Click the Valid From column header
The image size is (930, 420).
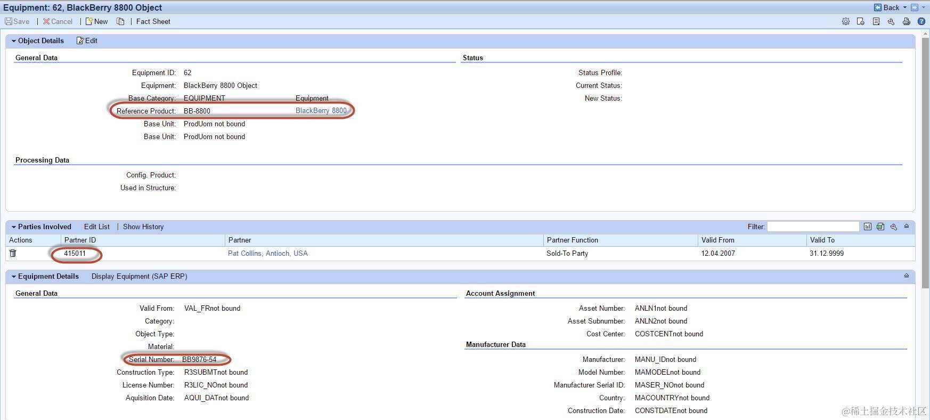point(752,240)
